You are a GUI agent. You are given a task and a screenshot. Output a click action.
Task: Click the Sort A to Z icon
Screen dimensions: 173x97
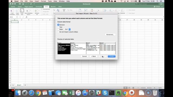click(58, 11)
